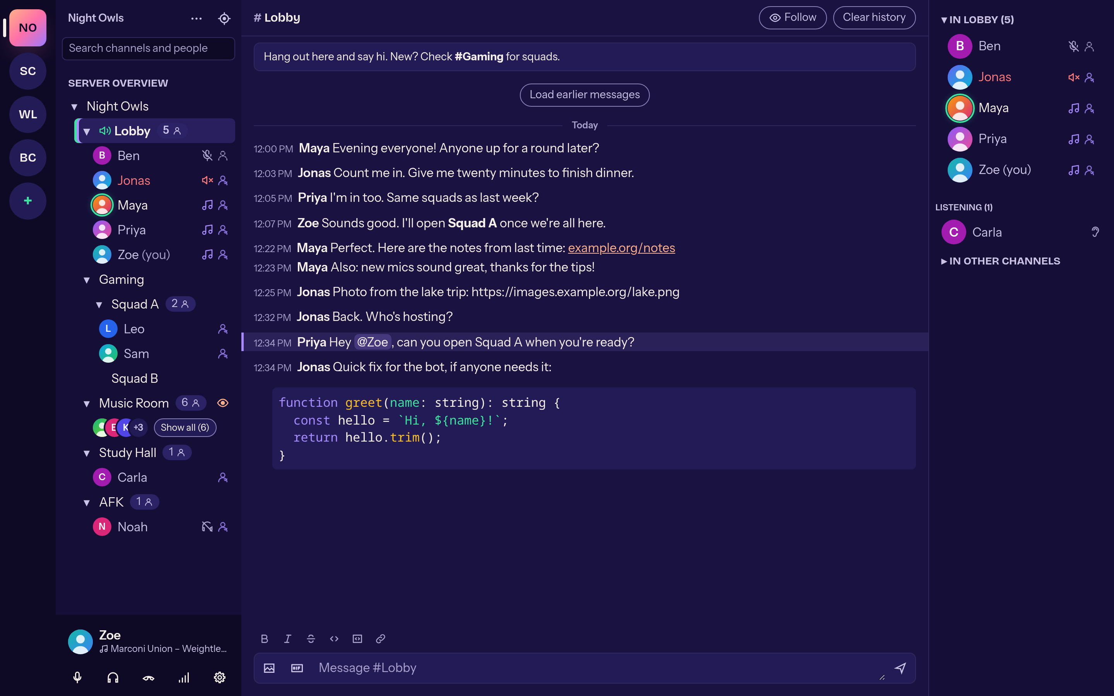Viewport: 1114px width, 696px height.
Task: Toggle Jonas's muted speaker icon in right panel
Action: tap(1074, 77)
